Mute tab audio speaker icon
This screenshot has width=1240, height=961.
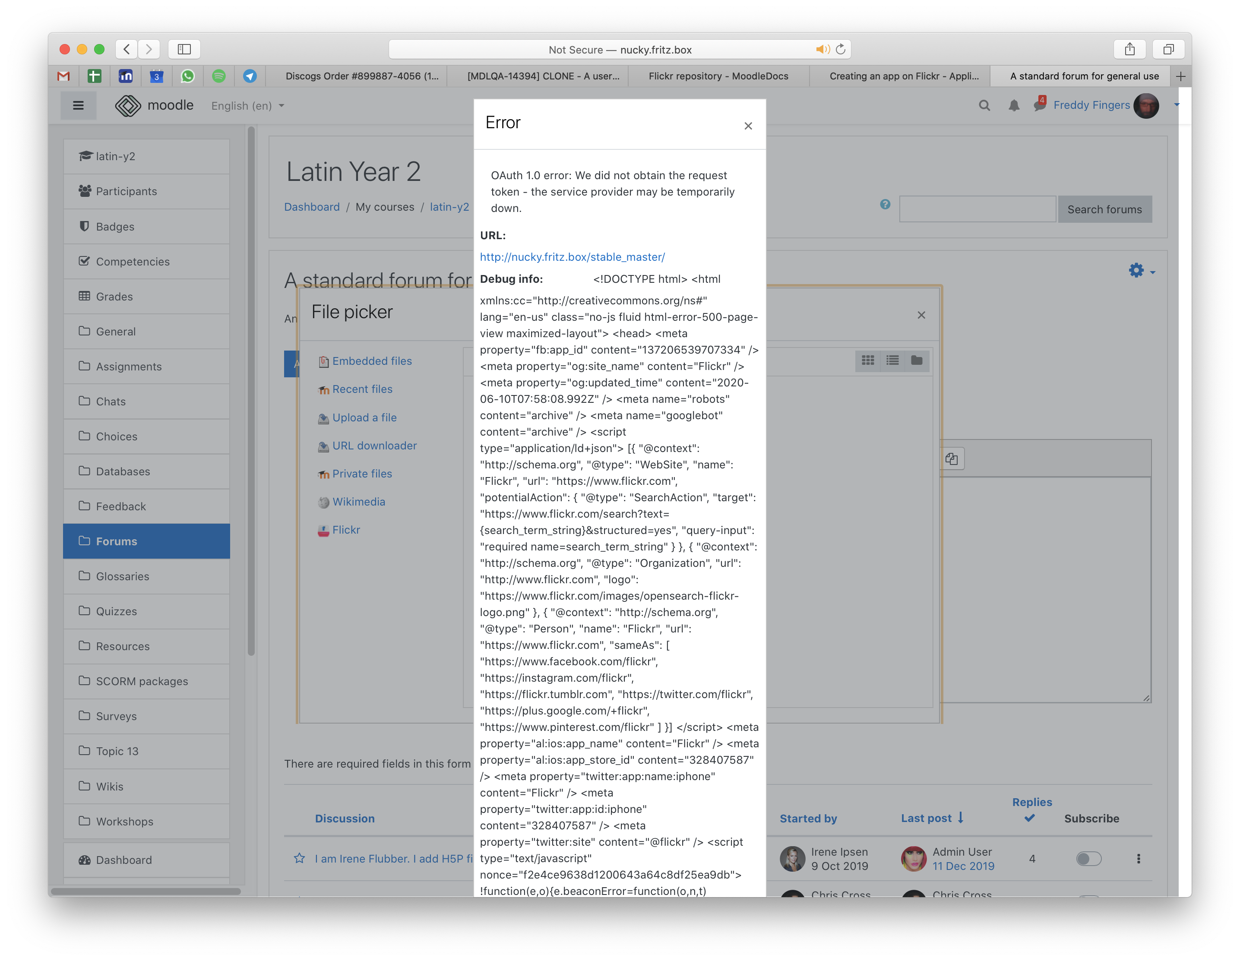(822, 49)
